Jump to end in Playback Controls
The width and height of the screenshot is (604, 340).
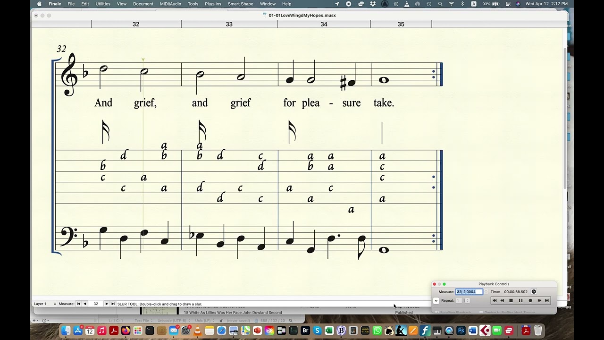[x=547, y=300]
